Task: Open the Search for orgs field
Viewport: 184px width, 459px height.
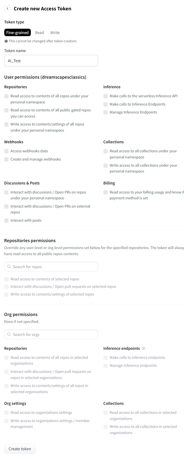Action: pyautogui.click(x=51, y=334)
